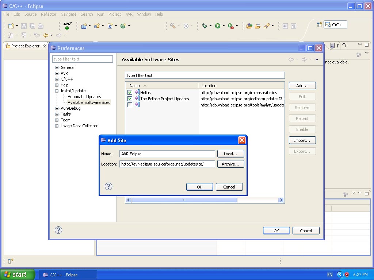Click the green Run icon

click(x=218, y=26)
